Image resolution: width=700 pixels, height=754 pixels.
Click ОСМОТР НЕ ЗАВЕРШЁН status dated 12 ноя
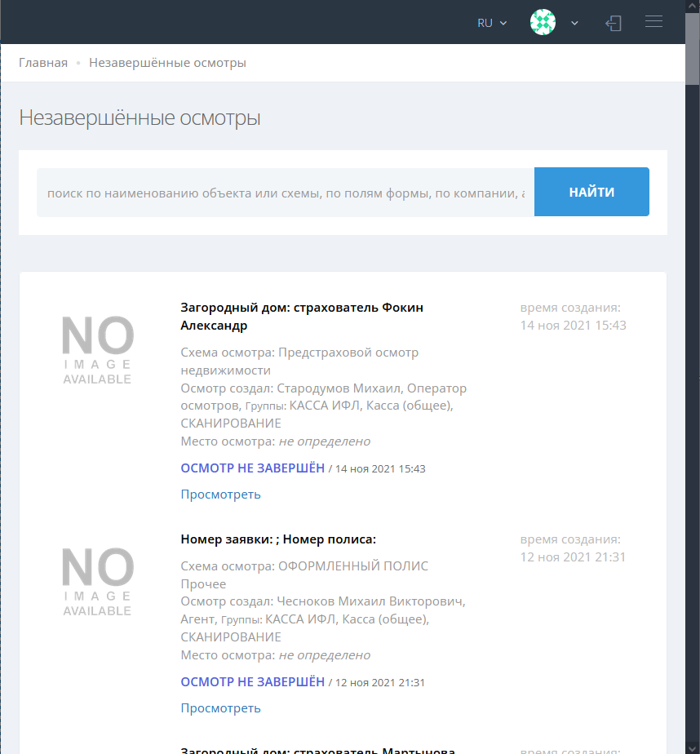coord(252,681)
